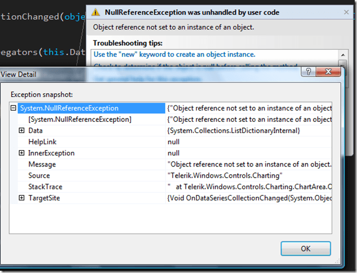Collapse the System.NullReferenceException root node
This screenshot has width=357, height=273.
(14, 108)
